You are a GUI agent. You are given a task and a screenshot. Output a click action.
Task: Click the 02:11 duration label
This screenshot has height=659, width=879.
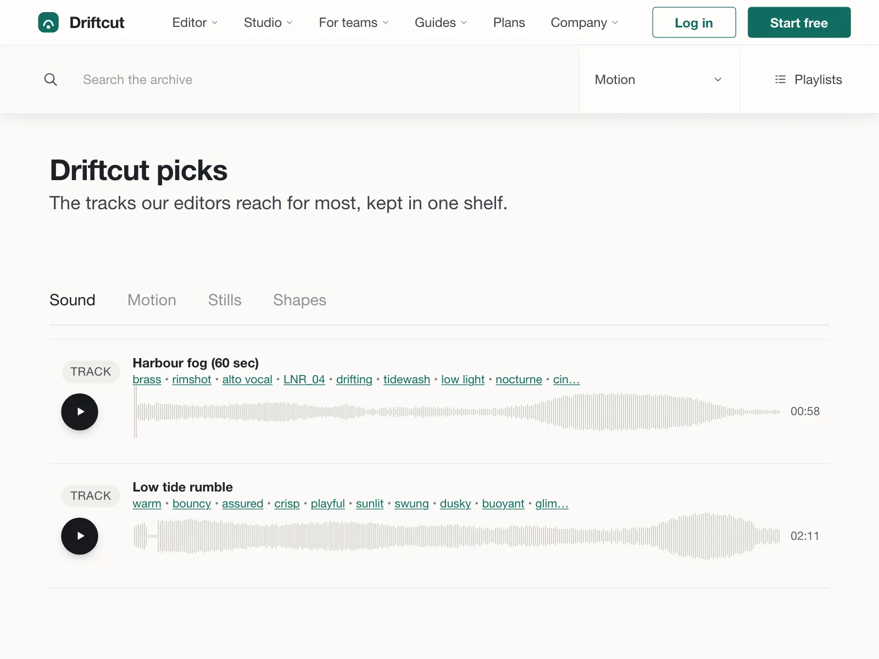tap(805, 536)
